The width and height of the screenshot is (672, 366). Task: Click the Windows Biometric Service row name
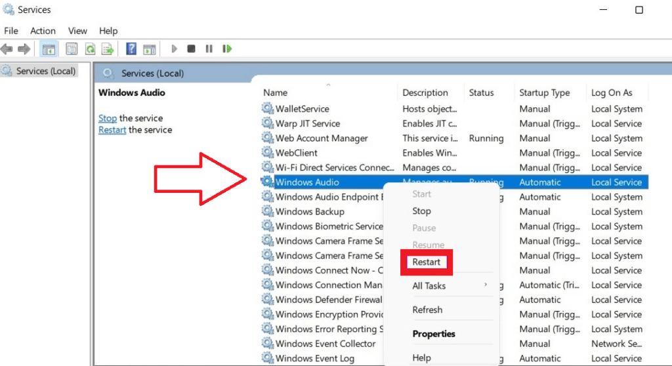pos(329,226)
